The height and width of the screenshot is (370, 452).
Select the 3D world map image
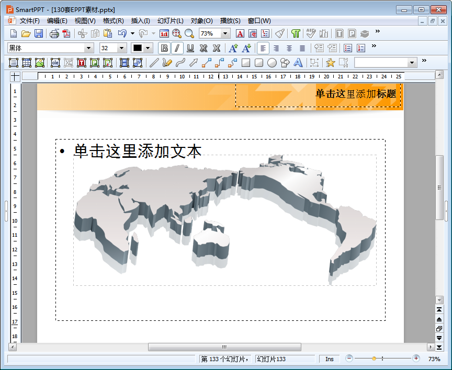click(x=225, y=220)
